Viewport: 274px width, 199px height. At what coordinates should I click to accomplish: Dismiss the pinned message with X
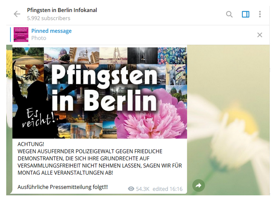pos(260,35)
